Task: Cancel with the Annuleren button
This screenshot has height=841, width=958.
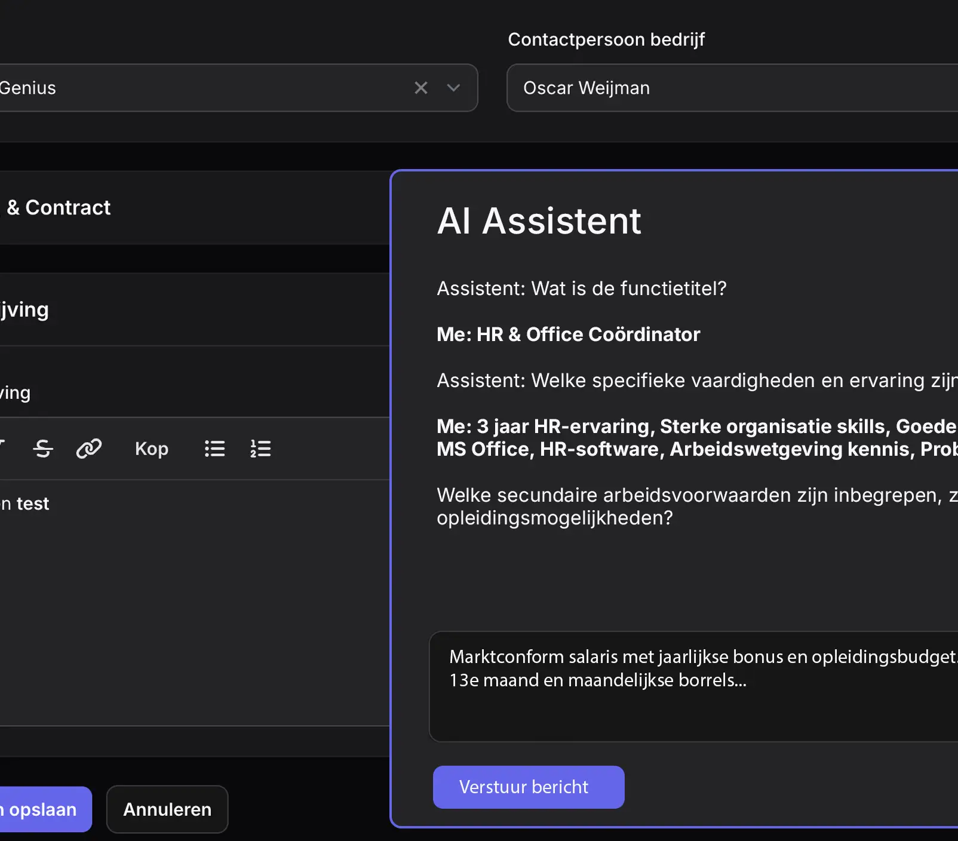Action: (167, 809)
